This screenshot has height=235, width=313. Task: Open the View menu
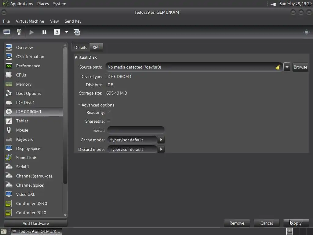(54, 21)
